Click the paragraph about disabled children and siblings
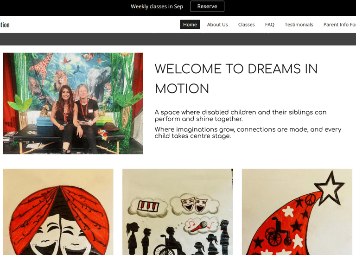This screenshot has height=255, width=356. click(x=241, y=115)
